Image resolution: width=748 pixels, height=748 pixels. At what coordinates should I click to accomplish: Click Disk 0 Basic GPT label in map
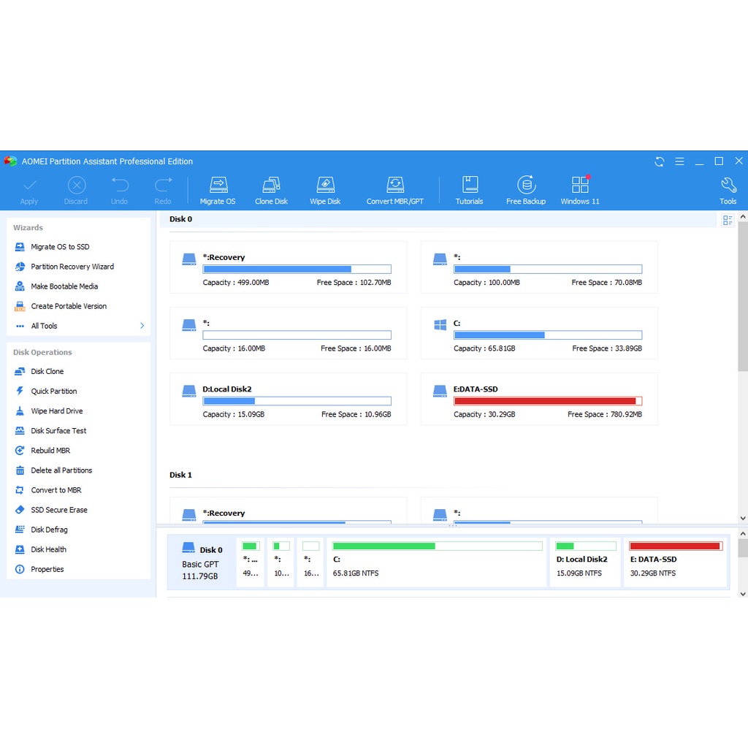[202, 562]
